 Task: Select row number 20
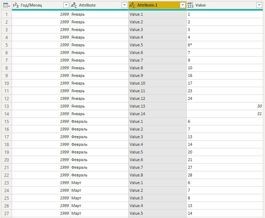7,160
